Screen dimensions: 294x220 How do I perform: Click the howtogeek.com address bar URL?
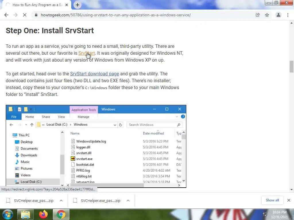(x=116, y=15)
